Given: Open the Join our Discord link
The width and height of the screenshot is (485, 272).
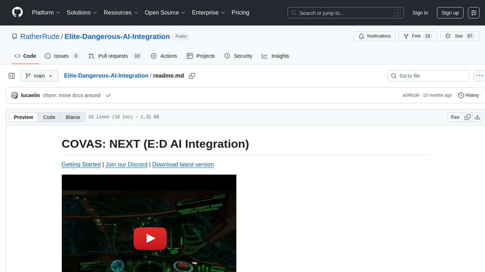Looking at the screenshot, I should point(127,164).
